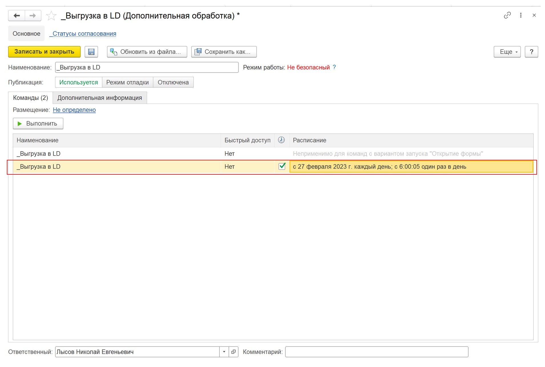Select the Отключена publication mode
545x367 pixels.
pos(173,82)
